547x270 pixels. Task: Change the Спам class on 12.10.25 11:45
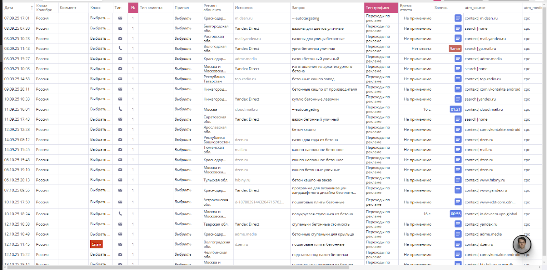tap(96, 244)
